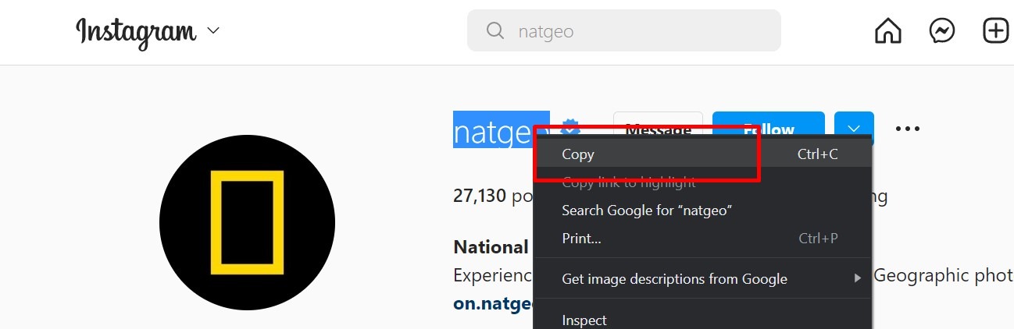The height and width of the screenshot is (329, 1014).
Task: Open the three-dot more options menu
Action: tap(907, 129)
